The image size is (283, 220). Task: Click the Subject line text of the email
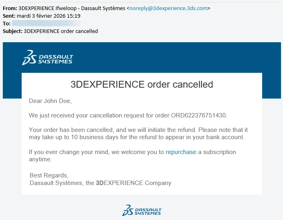click(x=61, y=31)
